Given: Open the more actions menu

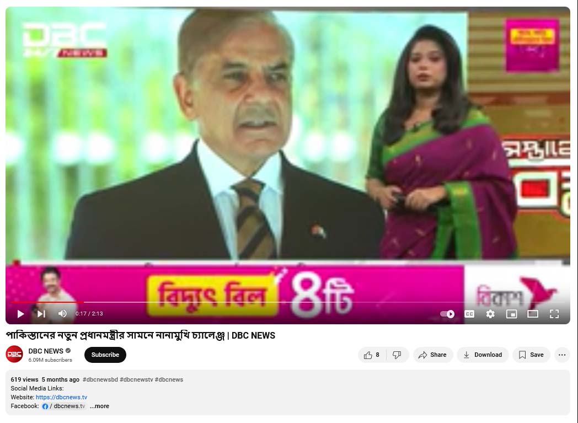Looking at the screenshot, I should (x=562, y=355).
